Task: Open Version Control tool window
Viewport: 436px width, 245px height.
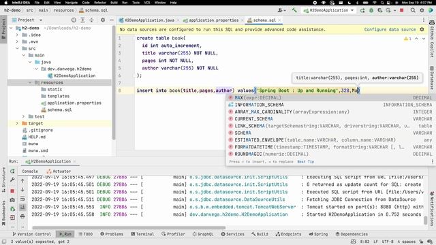Action: (31, 234)
